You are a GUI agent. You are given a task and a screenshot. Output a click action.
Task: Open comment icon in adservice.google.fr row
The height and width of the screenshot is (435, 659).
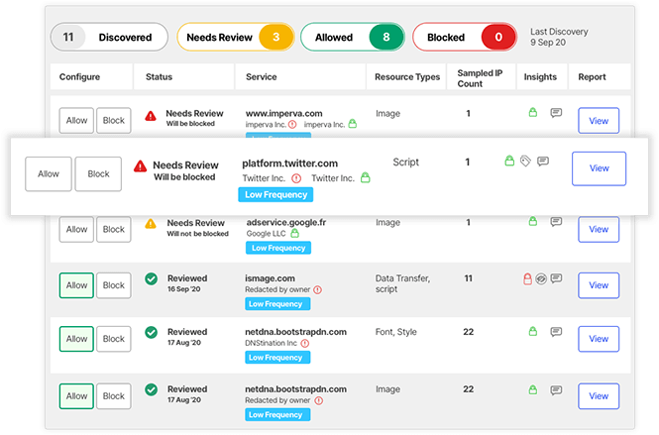556,222
